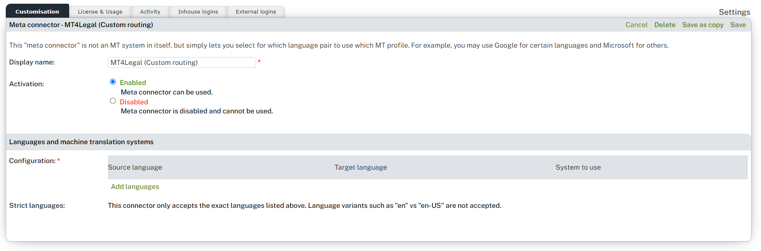The width and height of the screenshot is (761, 251).
Task: Click the Target language column header
Action: [x=361, y=167]
